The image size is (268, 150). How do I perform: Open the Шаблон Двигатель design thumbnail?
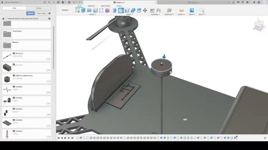(7, 79)
